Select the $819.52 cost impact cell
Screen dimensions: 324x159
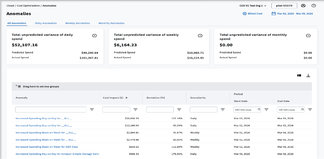134,147
